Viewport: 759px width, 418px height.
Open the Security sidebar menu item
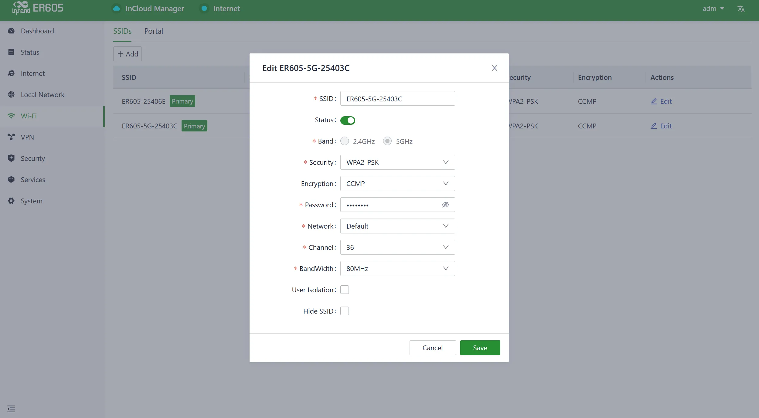[52, 158]
